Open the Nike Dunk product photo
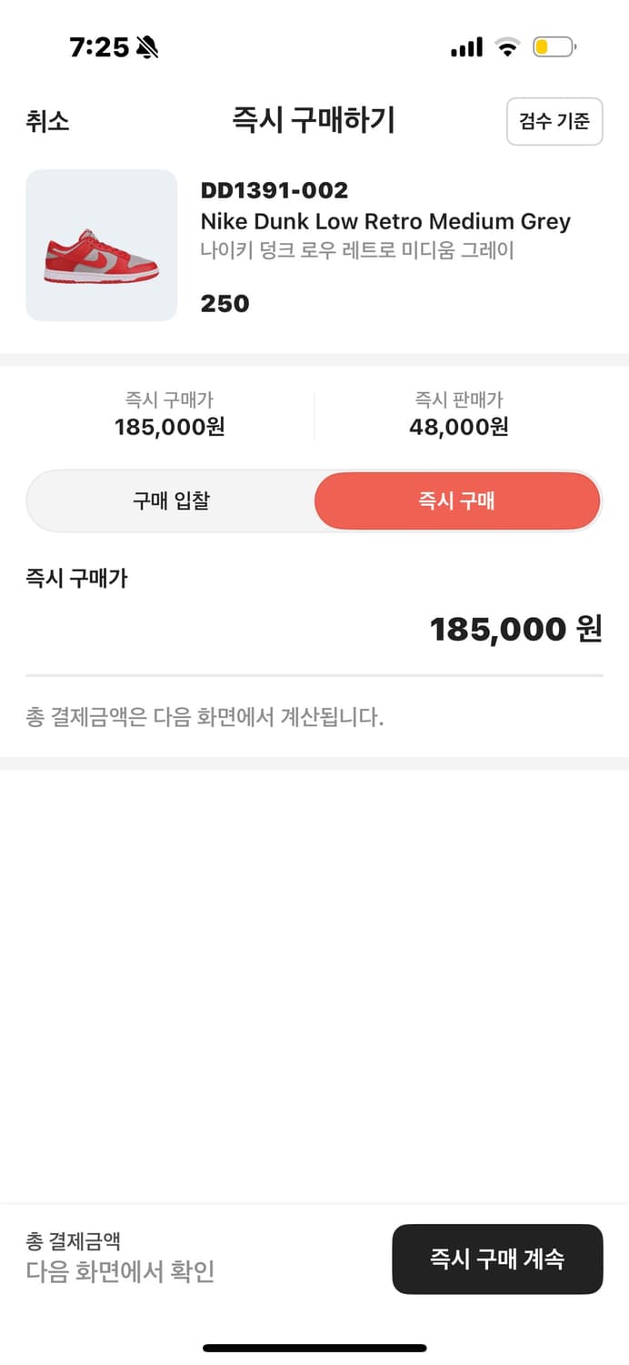This screenshot has height=1365, width=629. click(102, 246)
